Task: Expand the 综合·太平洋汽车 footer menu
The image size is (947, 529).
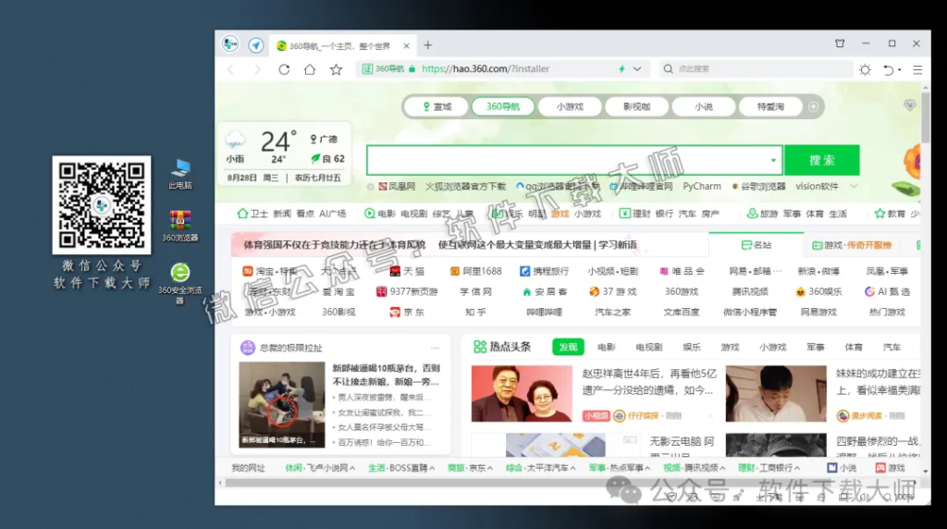Action: click(x=540, y=468)
